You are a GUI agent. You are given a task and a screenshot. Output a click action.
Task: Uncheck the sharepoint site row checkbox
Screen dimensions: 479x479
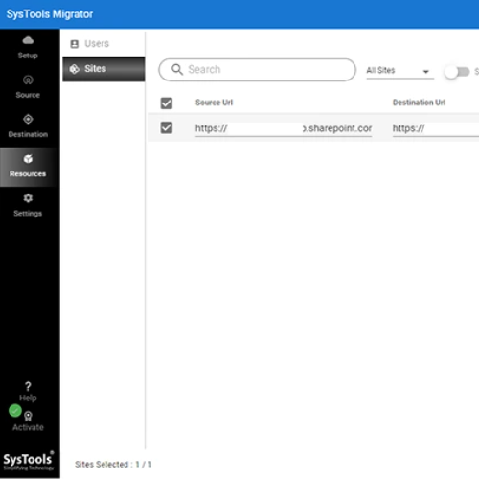click(167, 128)
